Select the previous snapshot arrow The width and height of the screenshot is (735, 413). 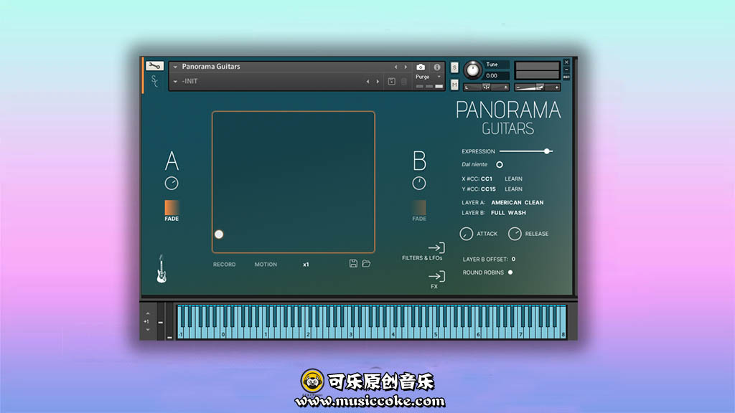point(367,82)
